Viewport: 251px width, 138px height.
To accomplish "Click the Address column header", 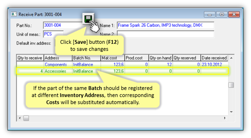I will (x=58, y=58).
